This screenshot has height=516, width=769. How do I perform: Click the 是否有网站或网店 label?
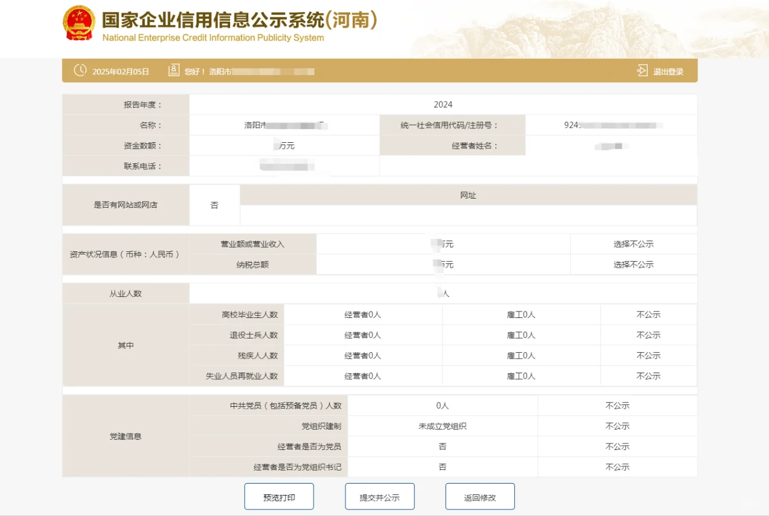[126, 205]
